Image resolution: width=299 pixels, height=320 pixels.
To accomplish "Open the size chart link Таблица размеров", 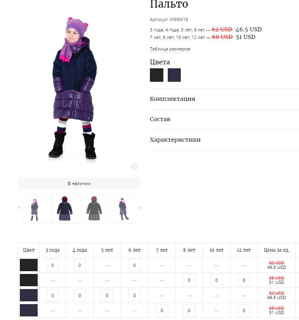I will 170,49.
